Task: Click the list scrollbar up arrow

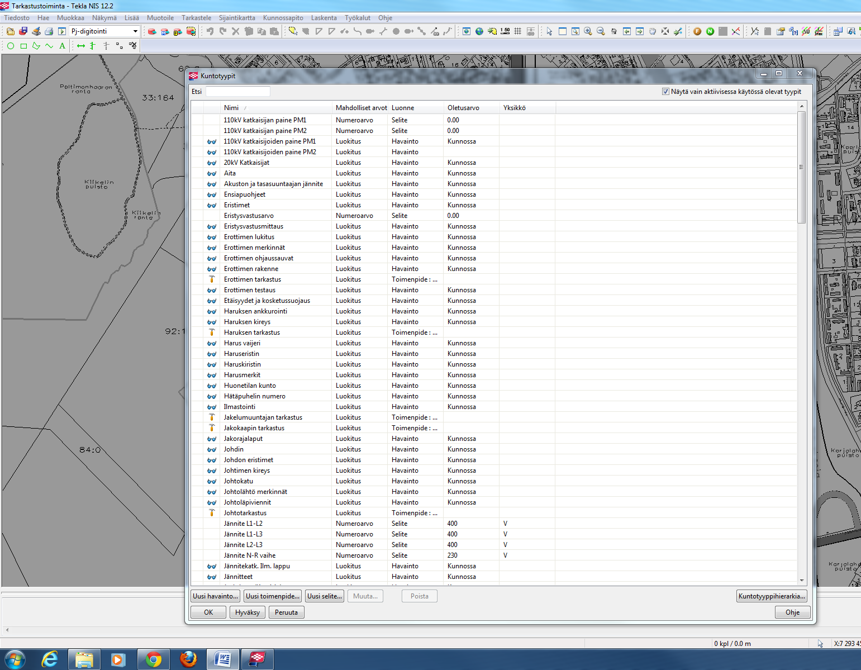Action: point(802,106)
